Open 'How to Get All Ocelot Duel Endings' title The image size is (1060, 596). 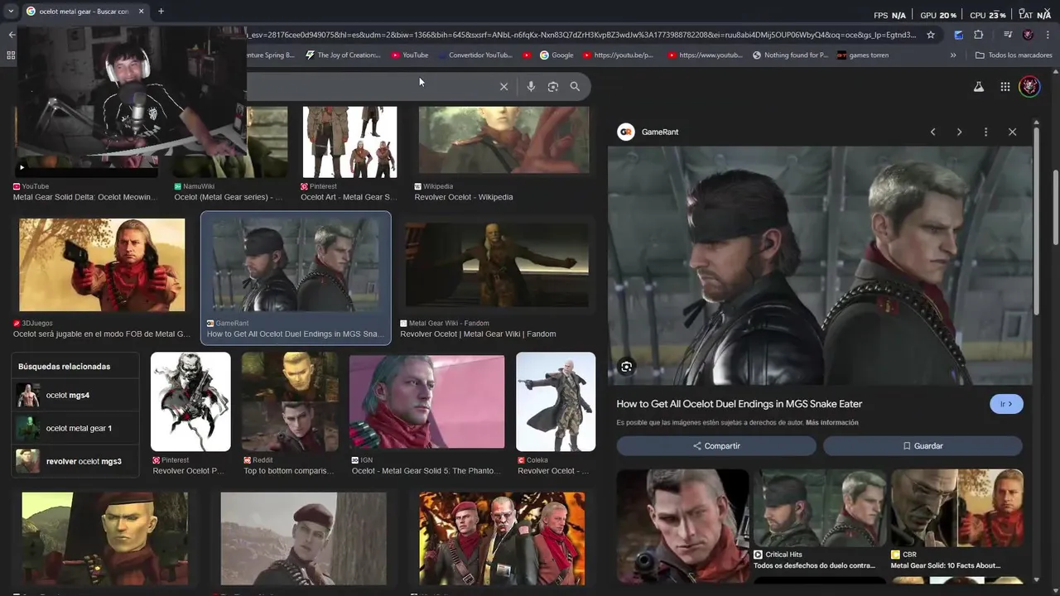tap(740, 404)
